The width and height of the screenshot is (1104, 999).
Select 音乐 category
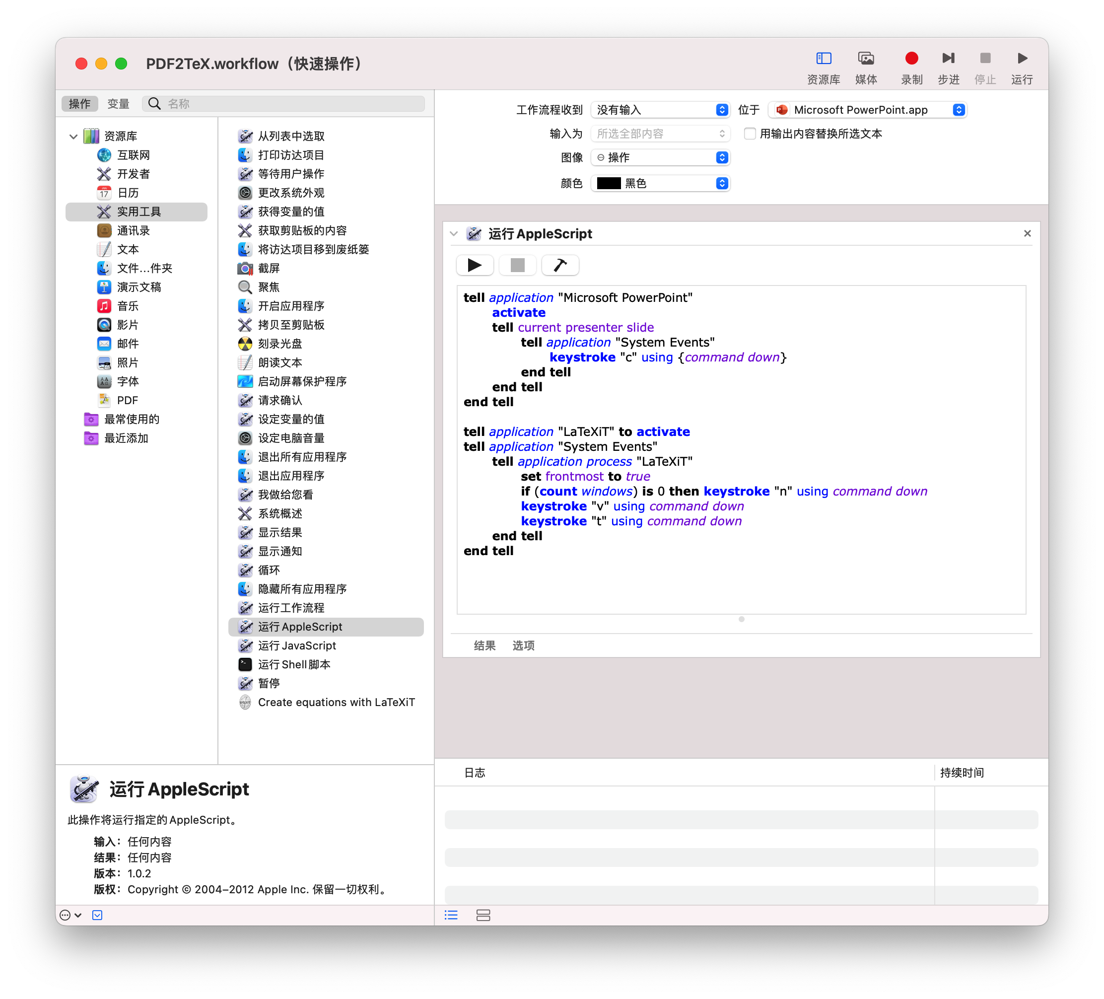click(x=137, y=306)
